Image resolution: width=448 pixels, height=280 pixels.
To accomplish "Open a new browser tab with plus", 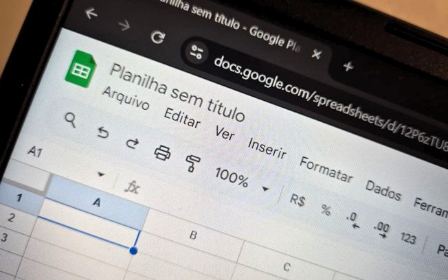I will click(348, 67).
